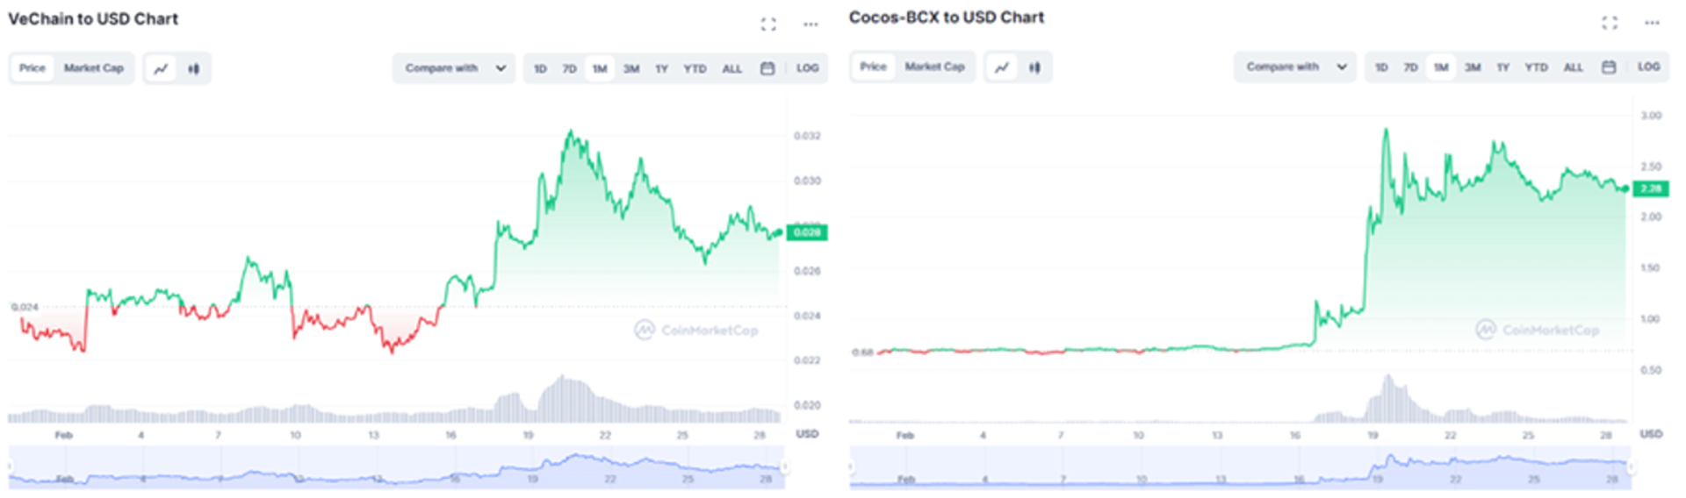
Task: Toggle LOG scale on Cocos-BCX chart
Action: (x=1648, y=67)
